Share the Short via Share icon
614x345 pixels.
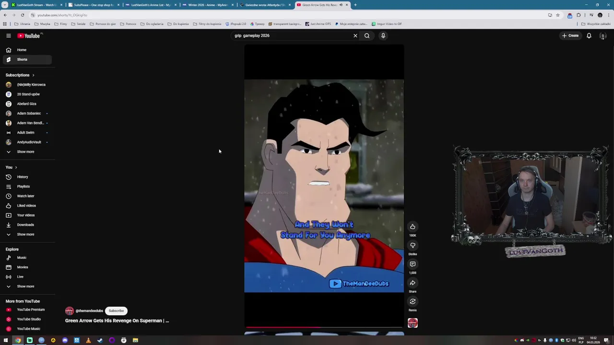(x=413, y=283)
